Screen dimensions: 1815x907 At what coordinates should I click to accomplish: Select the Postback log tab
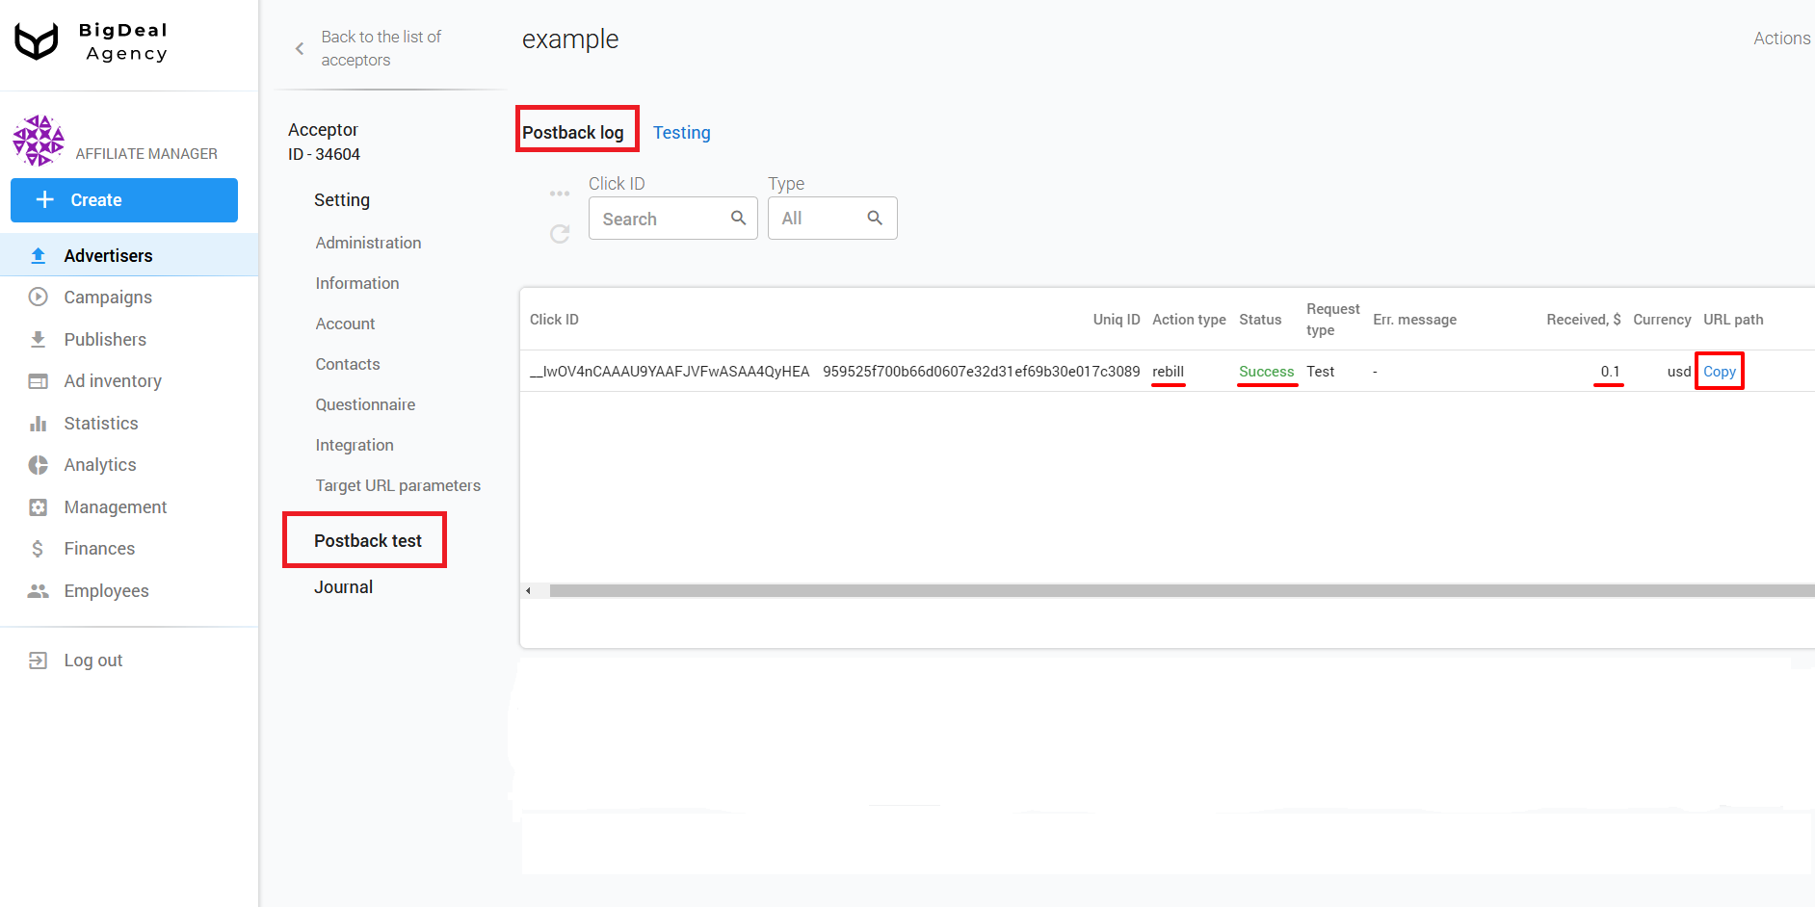574,132
